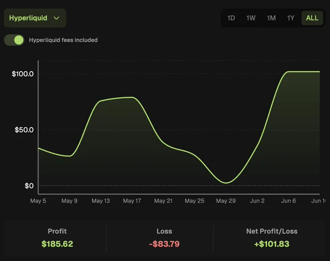Click the $100.0 y-axis label
330x261 pixels.
tap(23, 74)
